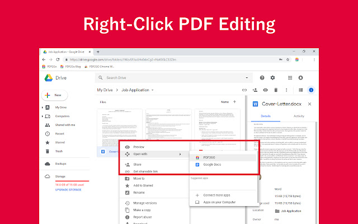Click the address bar URL
Image resolution: width=358 pixels, height=224 pixels.
[123, 60]
